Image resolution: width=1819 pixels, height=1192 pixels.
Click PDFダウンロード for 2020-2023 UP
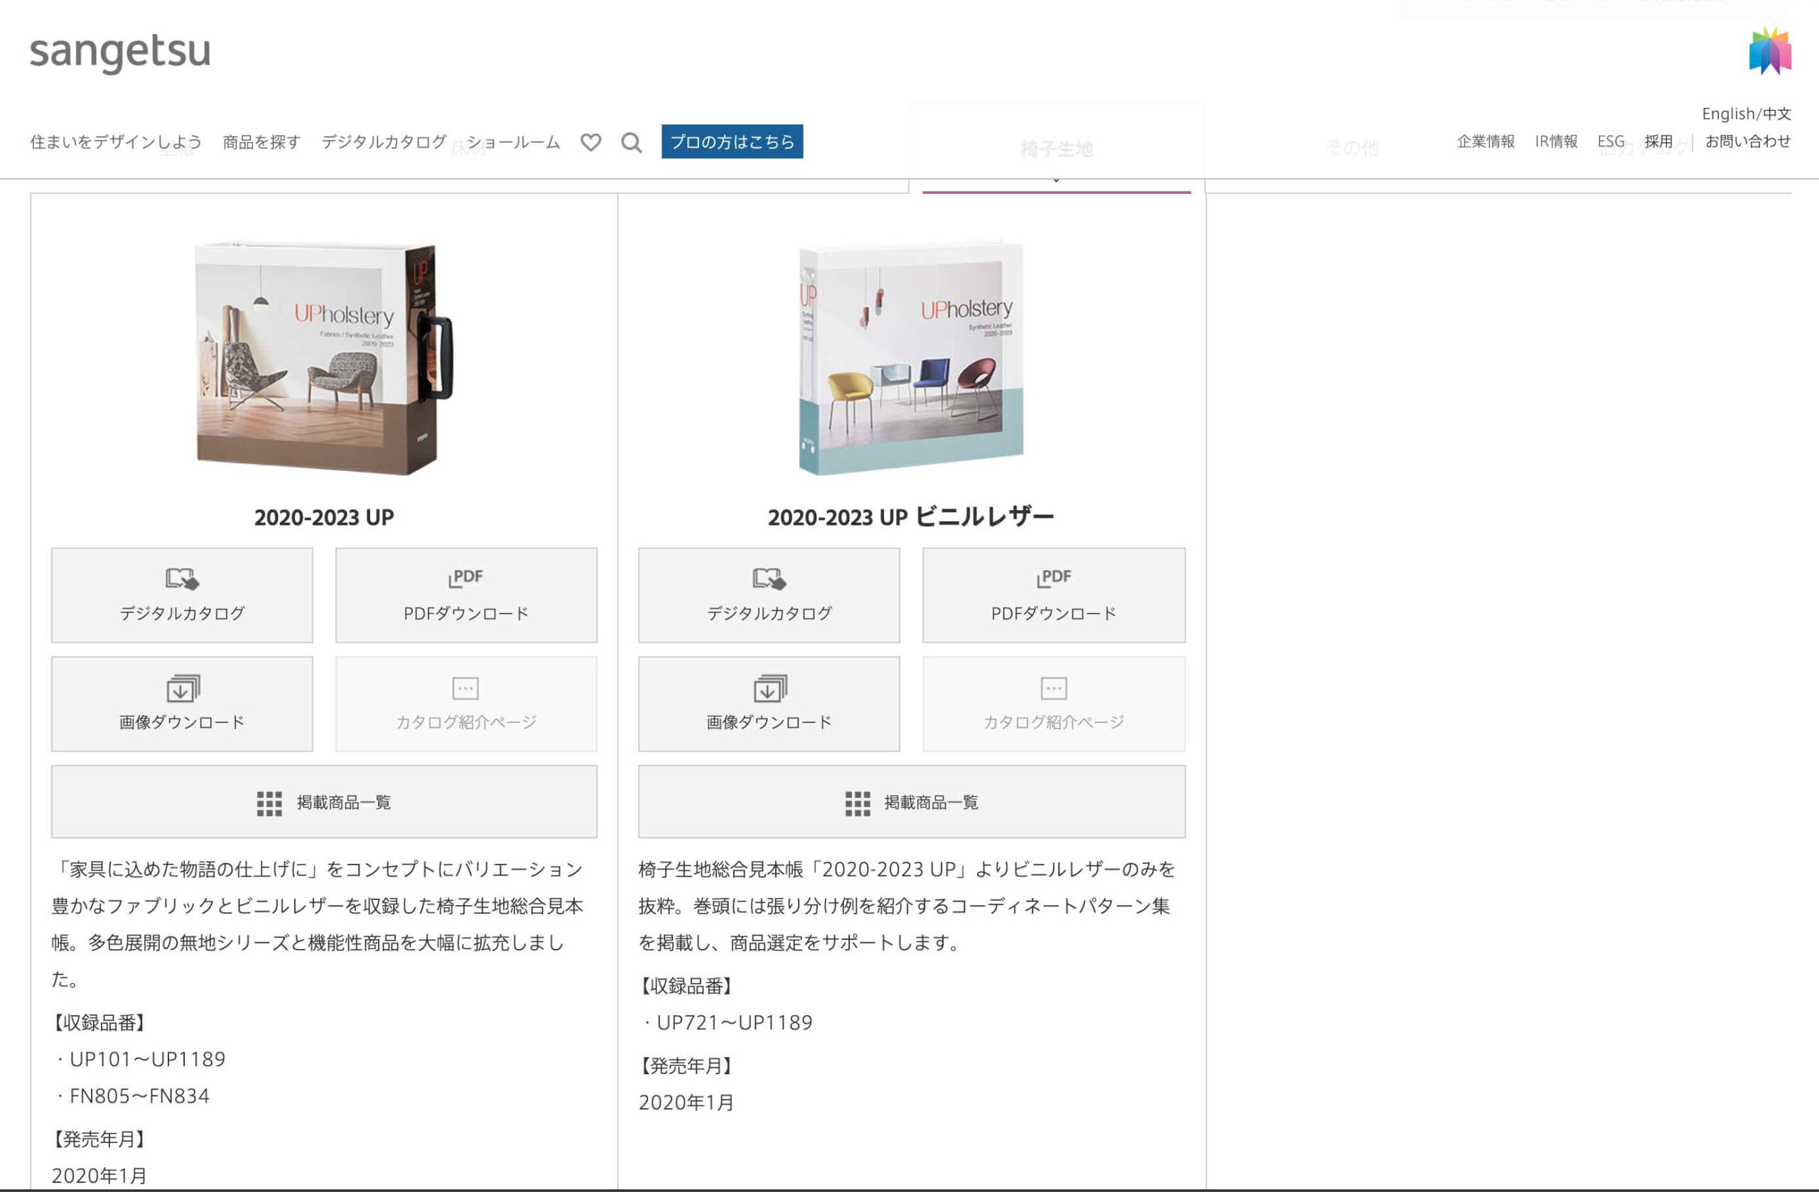pyautogui.click(x=466, y=595)
